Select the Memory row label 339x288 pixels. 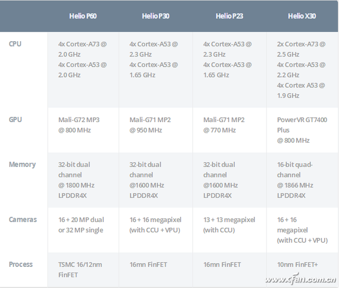[x=22, y=164]
